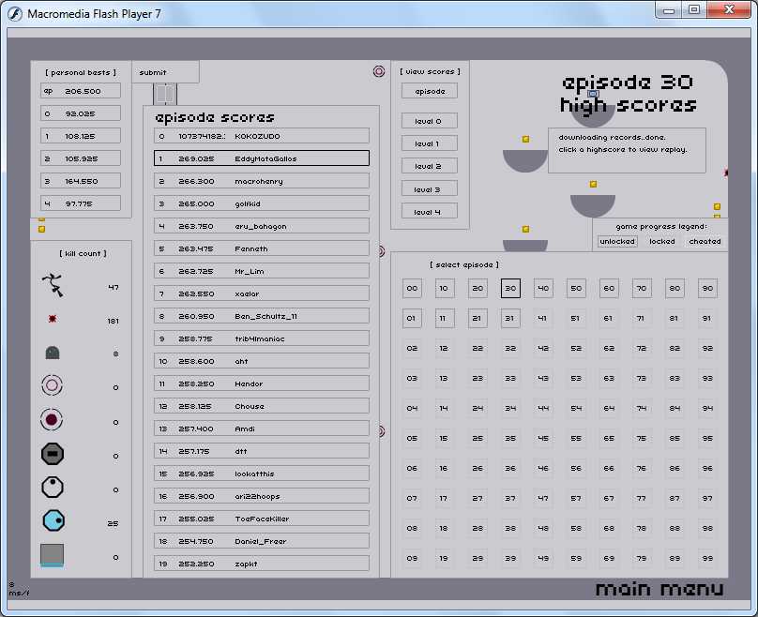
Task: Select episode 31 in episode grid
Action: click(x=510, y=319)
